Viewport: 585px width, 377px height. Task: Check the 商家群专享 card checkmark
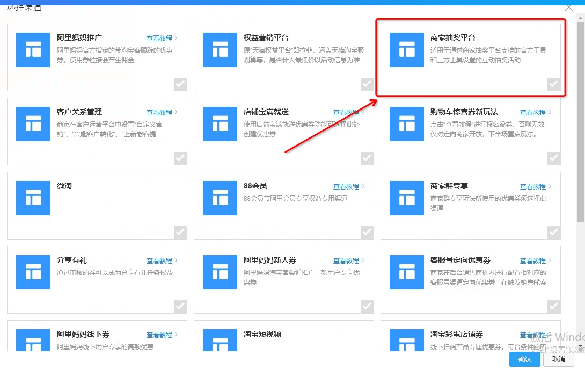[x=554, y=233]
